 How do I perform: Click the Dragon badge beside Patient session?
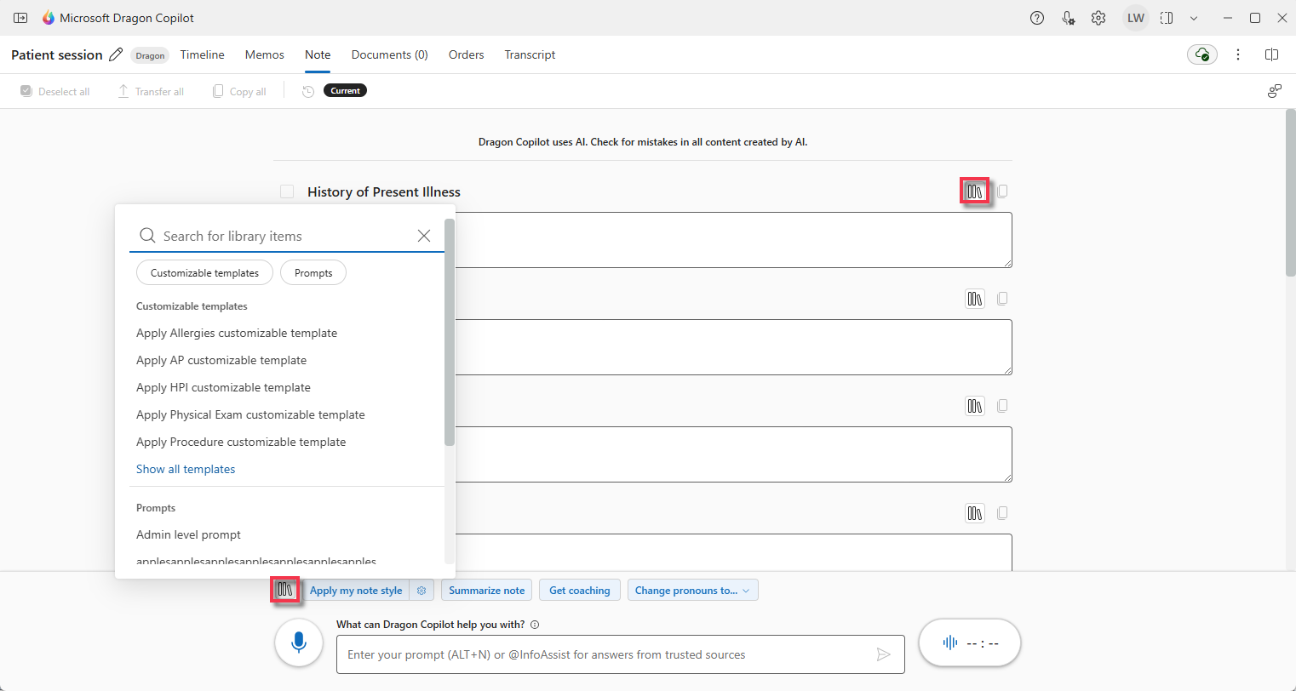[150, 55]
